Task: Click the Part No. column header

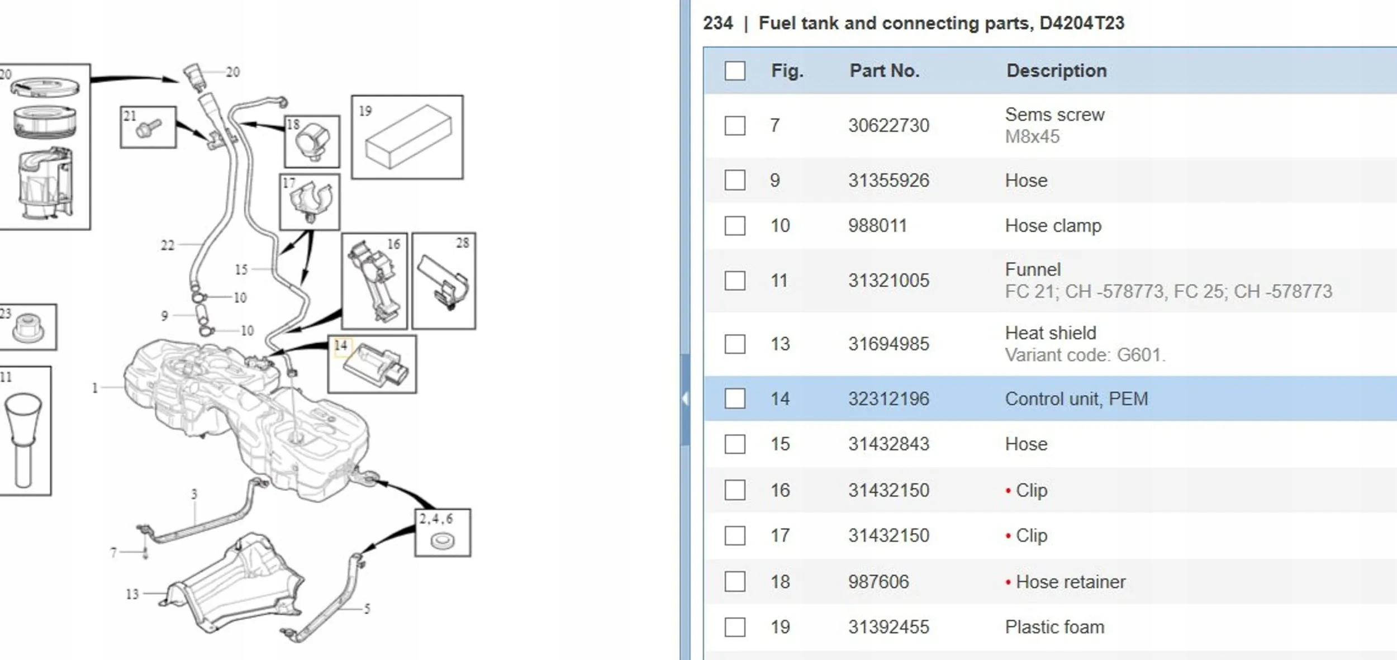Action: coord(884,71)
